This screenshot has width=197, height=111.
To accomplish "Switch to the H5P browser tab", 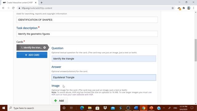I will [x=19, y=2].
